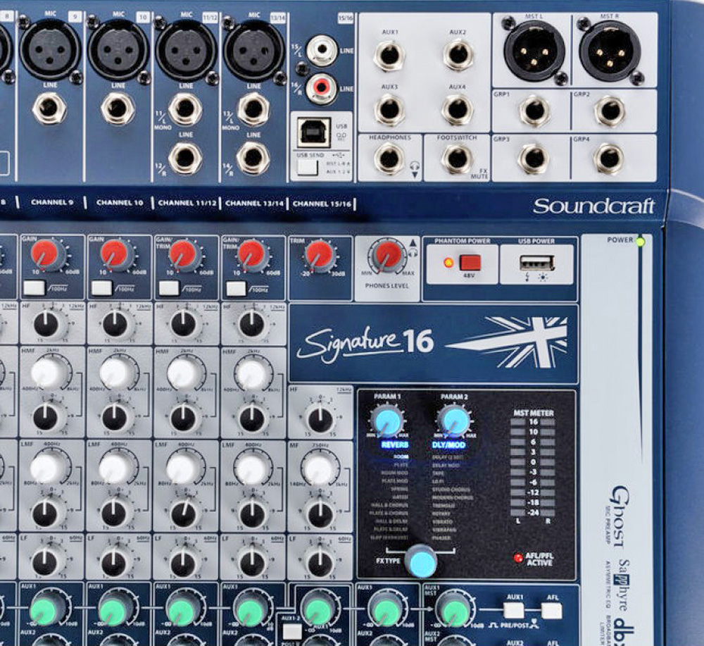Select the Channel 10 MIC XLR input

click(x=118, y=50)
